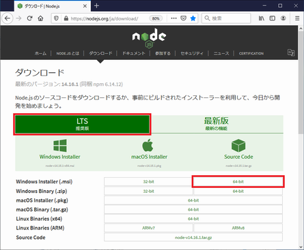The height and width of the screenshot is (250, 304).
Task: Reload the page with the refresh icon
Action: point(29,18)
